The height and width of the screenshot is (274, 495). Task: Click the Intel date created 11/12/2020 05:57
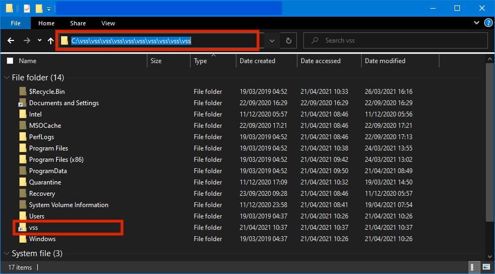point(263,114)
